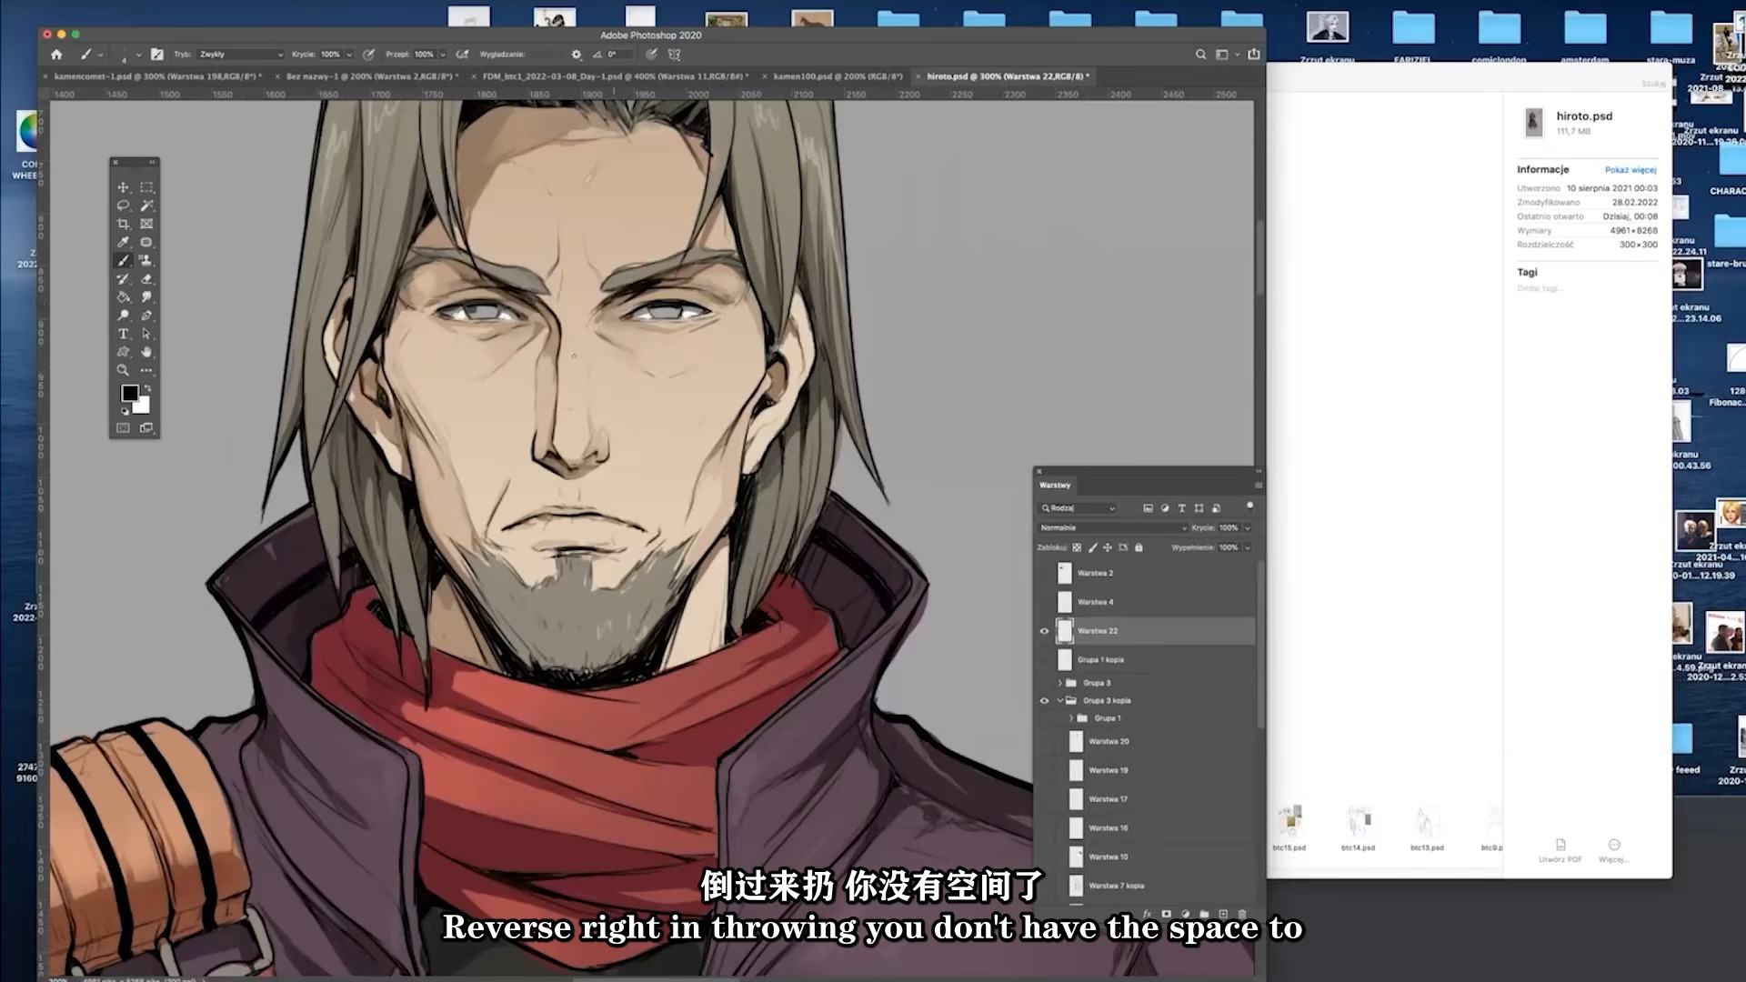This screenshot has height=982, width=1746.
Task: Open smoothing options gear
Action: (x=577, y=55)
